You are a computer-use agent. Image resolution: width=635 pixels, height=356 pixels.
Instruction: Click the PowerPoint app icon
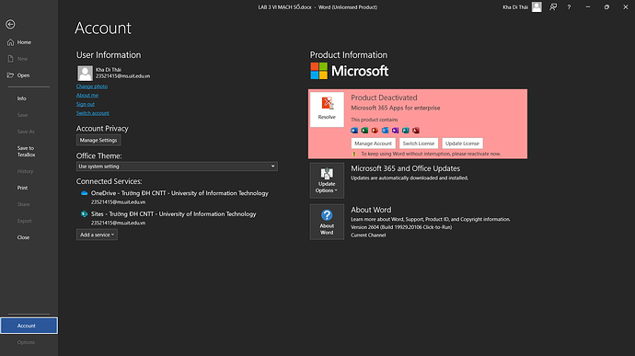point(375,131)
